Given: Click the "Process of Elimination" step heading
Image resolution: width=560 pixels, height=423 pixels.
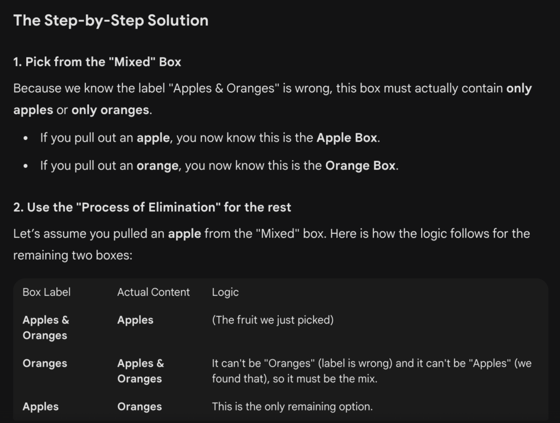Looking at the screenshot, I should tap(152, 207).
